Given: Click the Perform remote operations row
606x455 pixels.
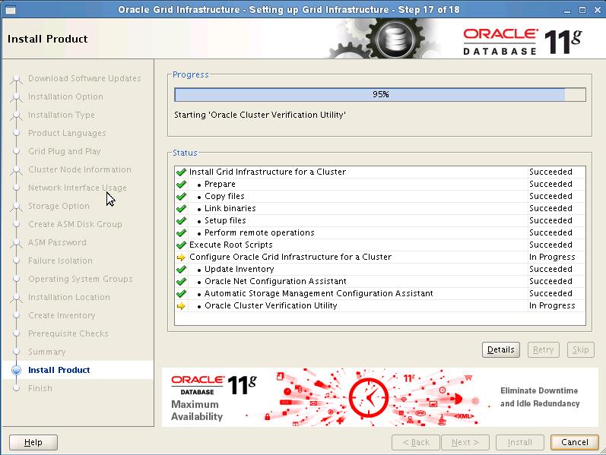Looking at the screenshot, I should pyautogui.click(x=380, y=233).
